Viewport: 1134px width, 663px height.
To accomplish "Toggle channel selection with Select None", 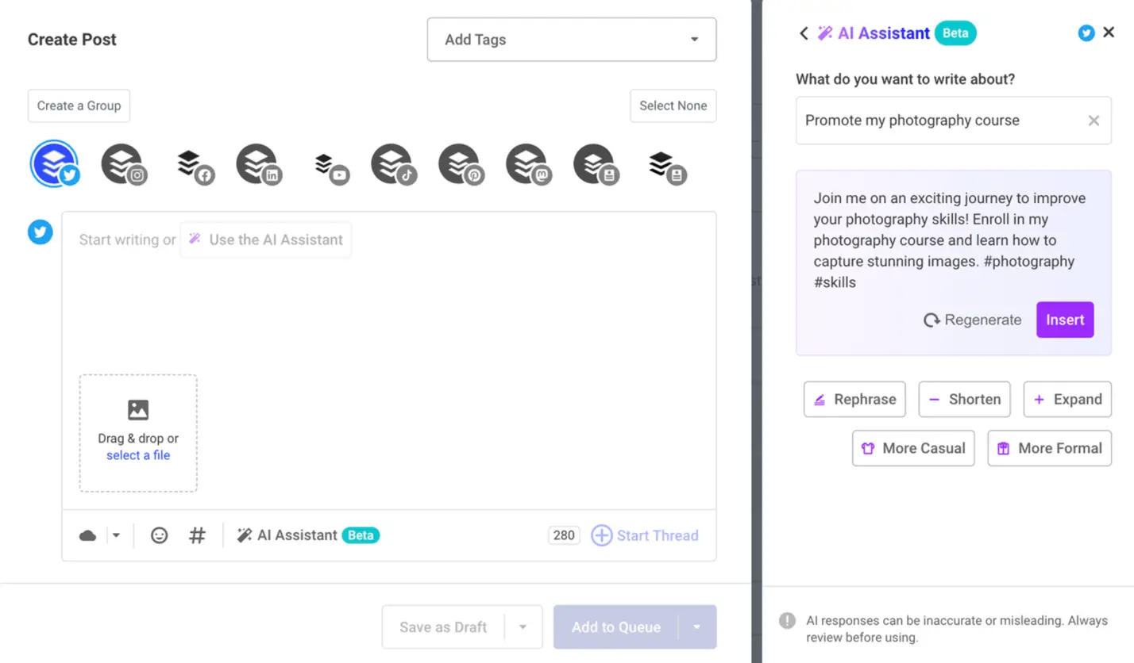I will 672,105.
